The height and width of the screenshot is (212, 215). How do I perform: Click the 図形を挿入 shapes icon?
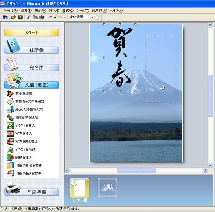tap(10, 158)
